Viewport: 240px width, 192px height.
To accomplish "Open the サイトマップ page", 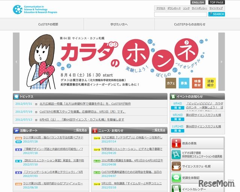I will coord(216,8).
